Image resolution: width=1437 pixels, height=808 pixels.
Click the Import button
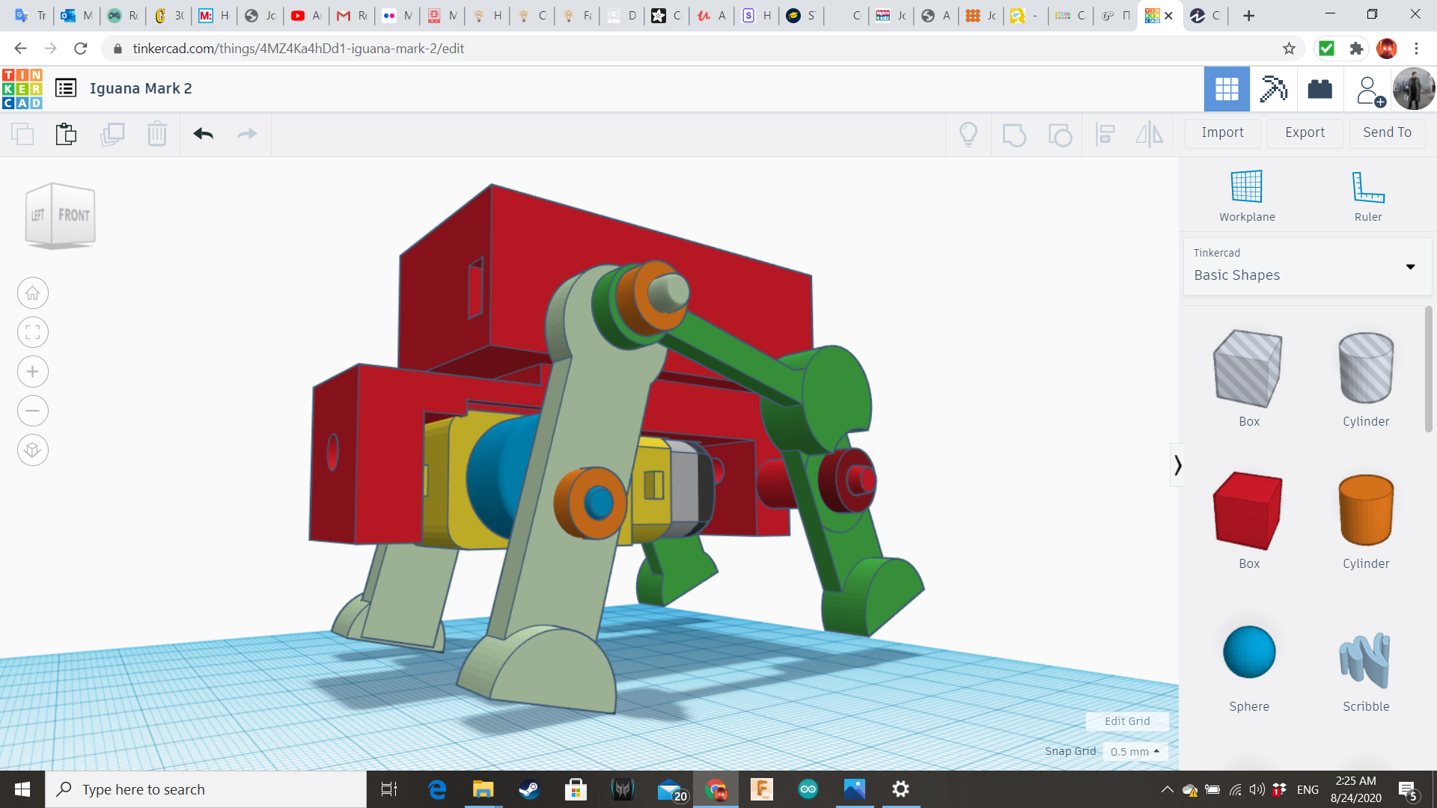point(1222,132)
